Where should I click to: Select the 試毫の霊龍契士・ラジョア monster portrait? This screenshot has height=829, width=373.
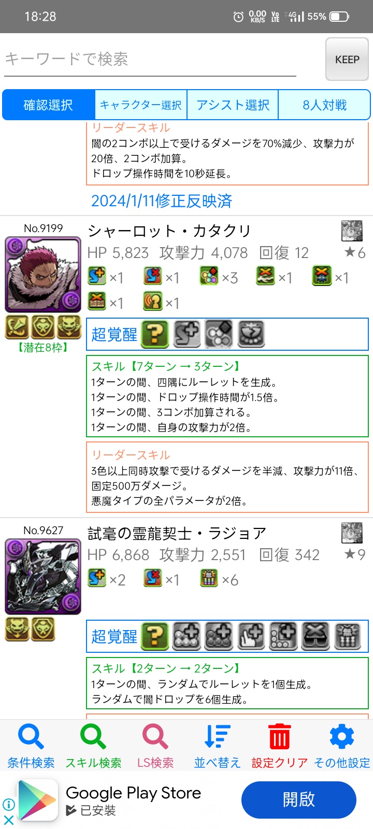(x=43, y=577)
